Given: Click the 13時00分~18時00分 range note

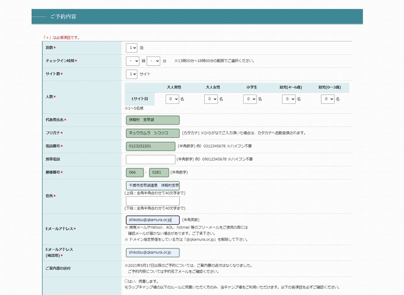Looking at the screenshot, I should tap(215, 61).
